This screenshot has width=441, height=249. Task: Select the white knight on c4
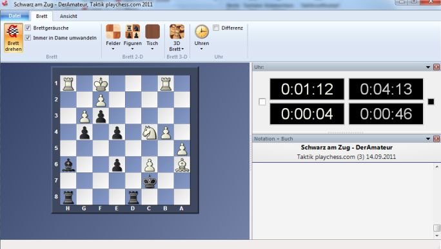(x=150, y=132)
